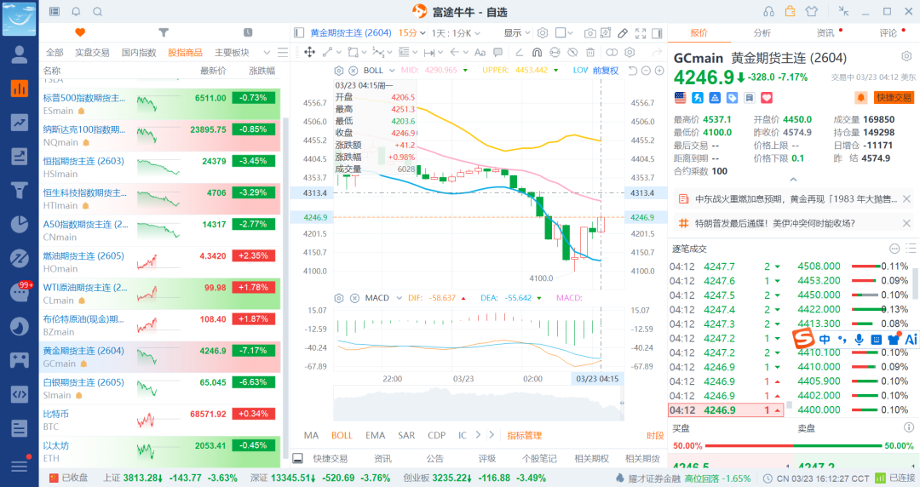Open the game controller sidebar icon
The height and width of the screenshot is (487, 920).
click(x=20, y=359)
